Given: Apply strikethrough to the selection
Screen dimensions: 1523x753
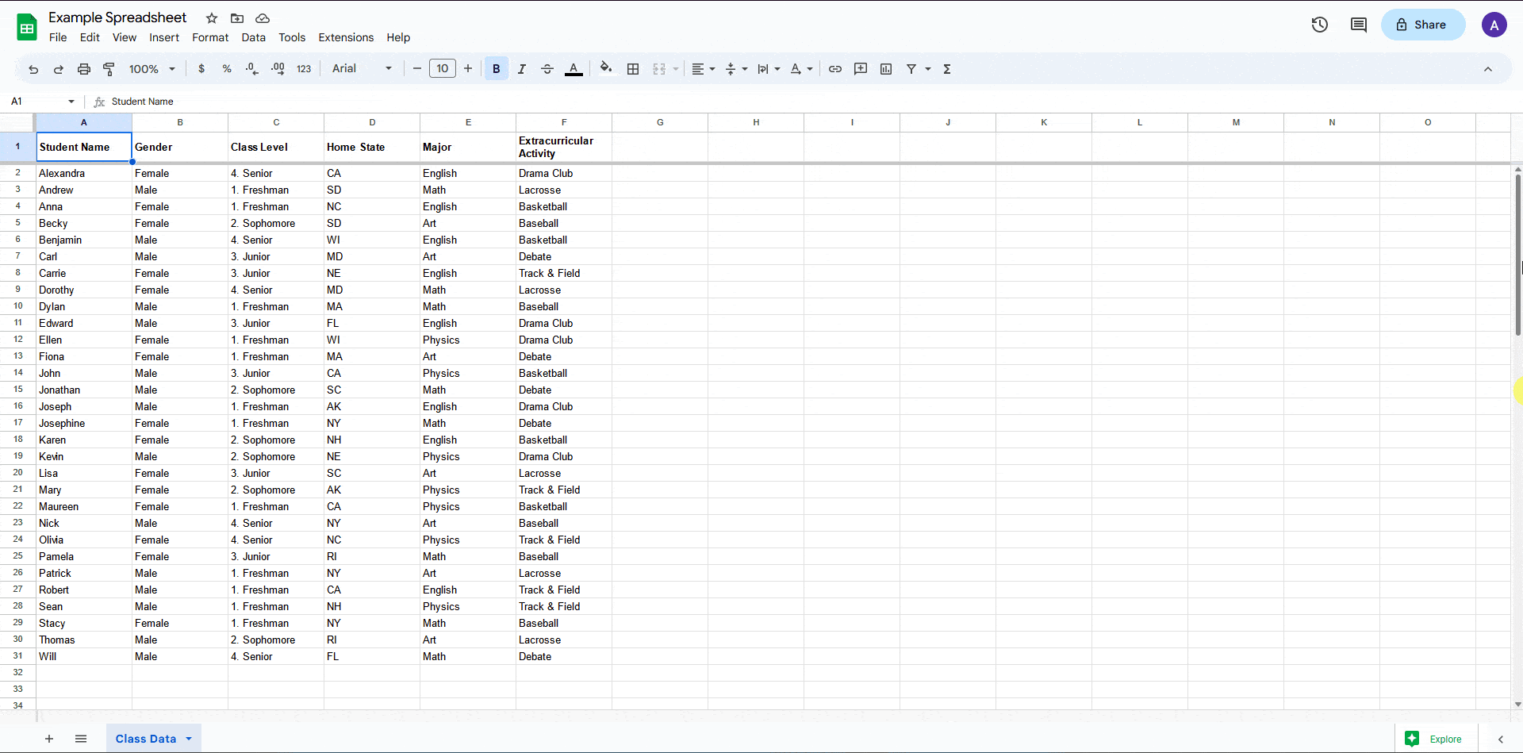Looking at the screenshot, I should click(x=547, y=69).
